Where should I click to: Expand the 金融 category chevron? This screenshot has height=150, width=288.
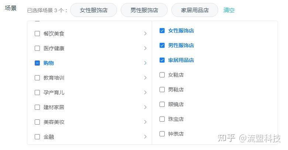pyautogui.click(x=145, y=137)
